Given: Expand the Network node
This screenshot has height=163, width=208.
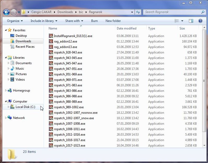Looking at the screenshot, I should [x=6, y=118].
